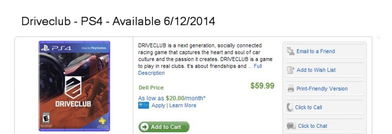Click the ESRB E rating badge on cover
The width and height of the screenshot is (392, 134).
pyautogui.click(x=46, y=118)
